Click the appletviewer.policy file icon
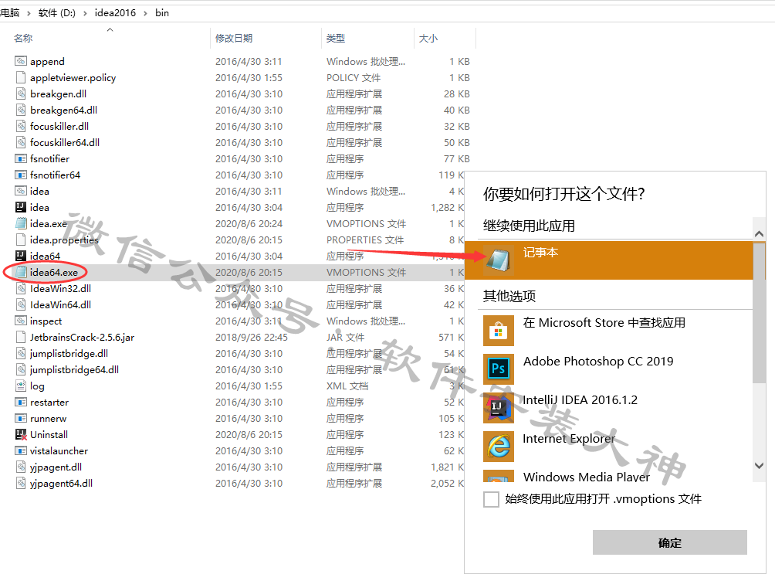775x581 pixels. 21,78
